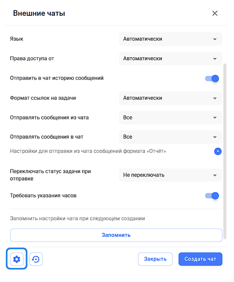Viewport: 234px width, 282px height.
Task: Click arrow in «Язык» dropdown field
Action: [215, 39]
